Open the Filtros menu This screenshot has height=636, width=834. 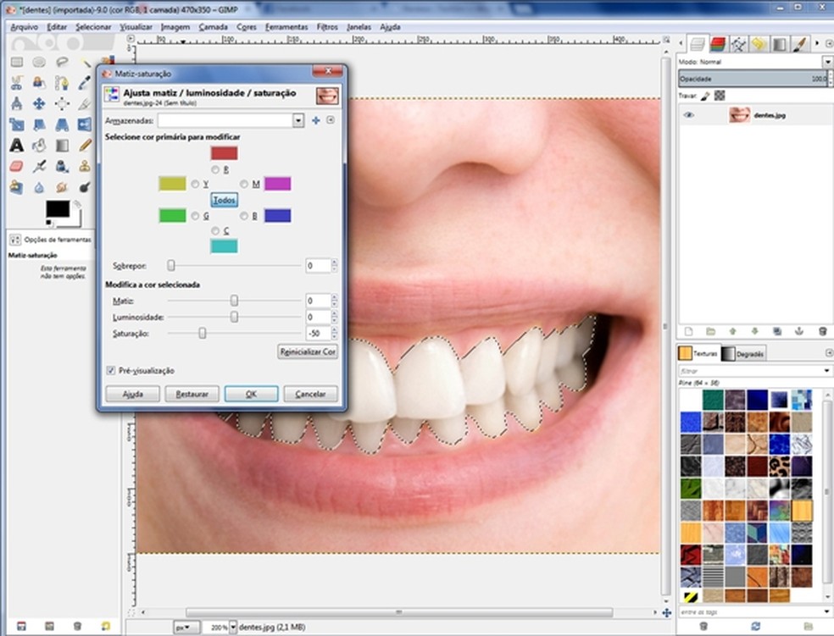coord(327,27)
